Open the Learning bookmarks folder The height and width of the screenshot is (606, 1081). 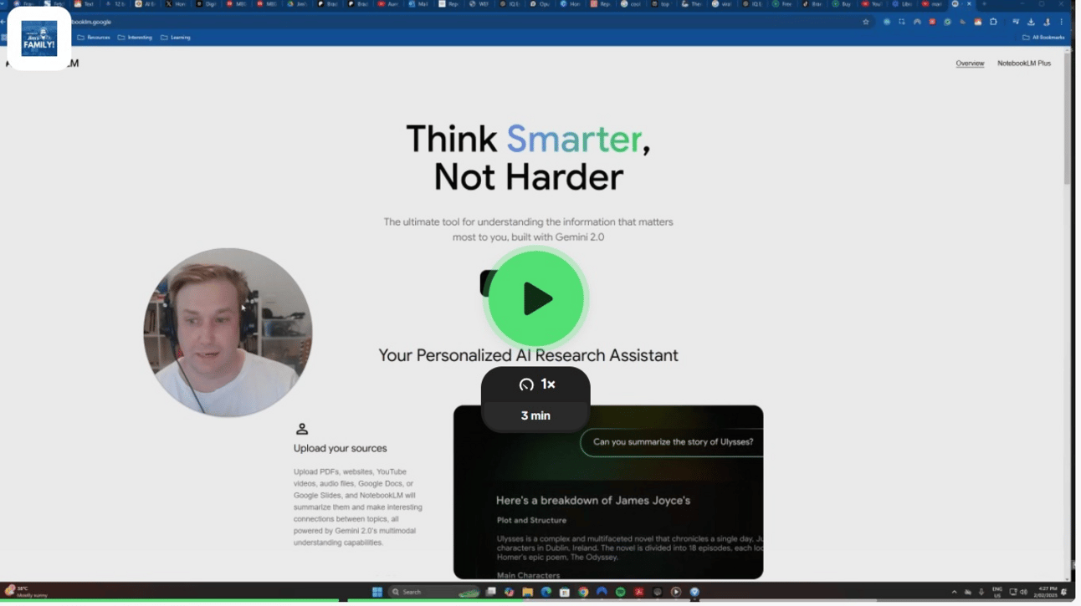coord(176,38)
